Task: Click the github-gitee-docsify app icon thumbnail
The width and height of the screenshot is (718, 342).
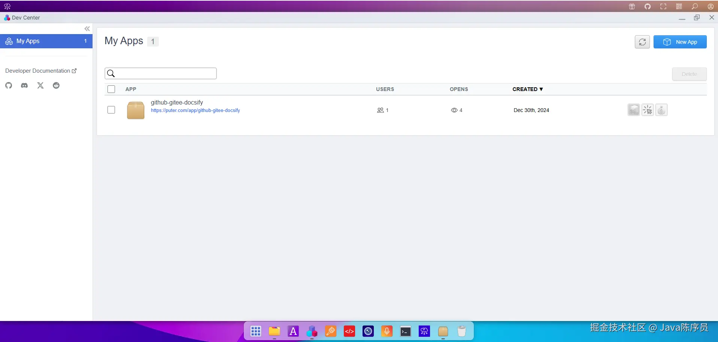Action: point(136,110)
